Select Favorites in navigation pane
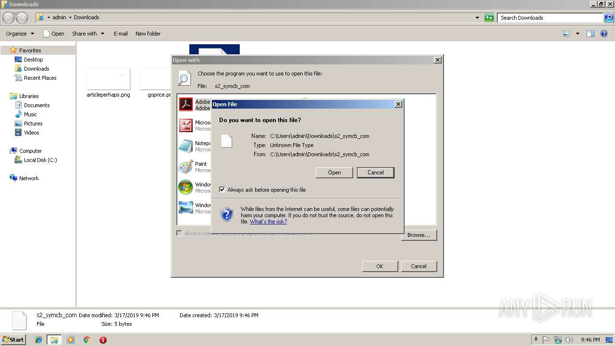 (30, 50)
